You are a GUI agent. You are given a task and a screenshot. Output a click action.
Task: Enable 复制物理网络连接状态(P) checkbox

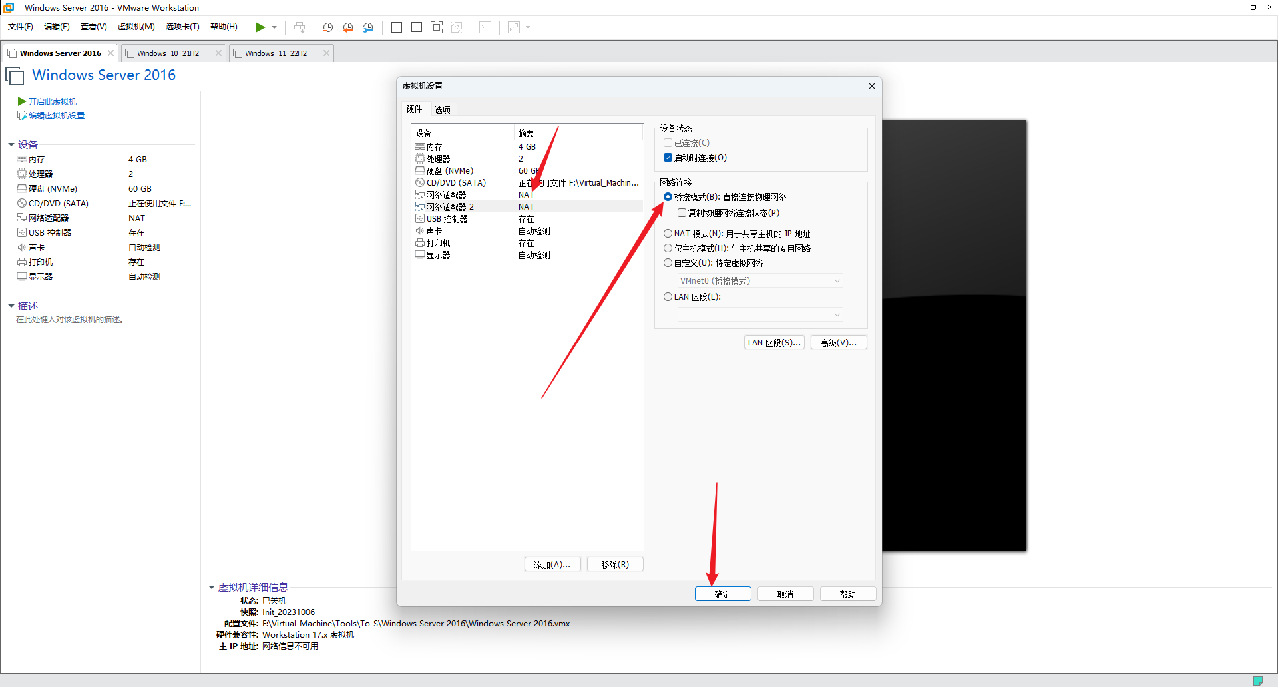[682, 213]
